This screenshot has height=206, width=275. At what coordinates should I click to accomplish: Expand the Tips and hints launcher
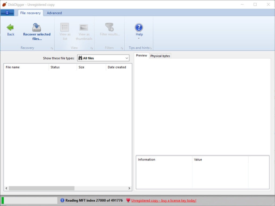pos(150,48)
